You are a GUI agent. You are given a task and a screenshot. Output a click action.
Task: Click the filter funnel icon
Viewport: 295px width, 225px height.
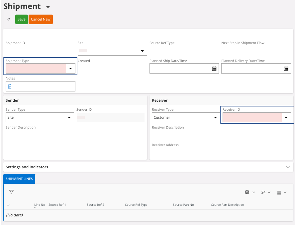point(11,192)
